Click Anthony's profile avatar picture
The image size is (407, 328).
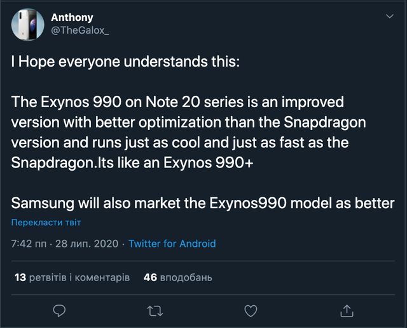[x=28, y=26]
